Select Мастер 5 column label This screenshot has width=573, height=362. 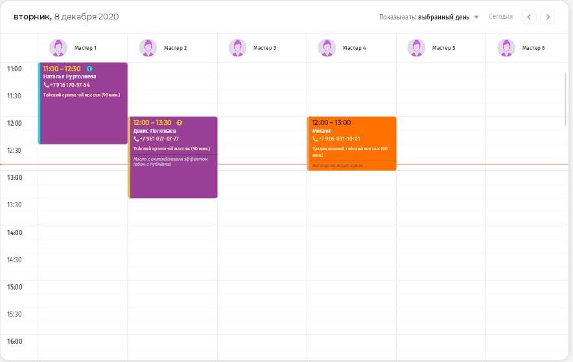(x=443, y=48)
